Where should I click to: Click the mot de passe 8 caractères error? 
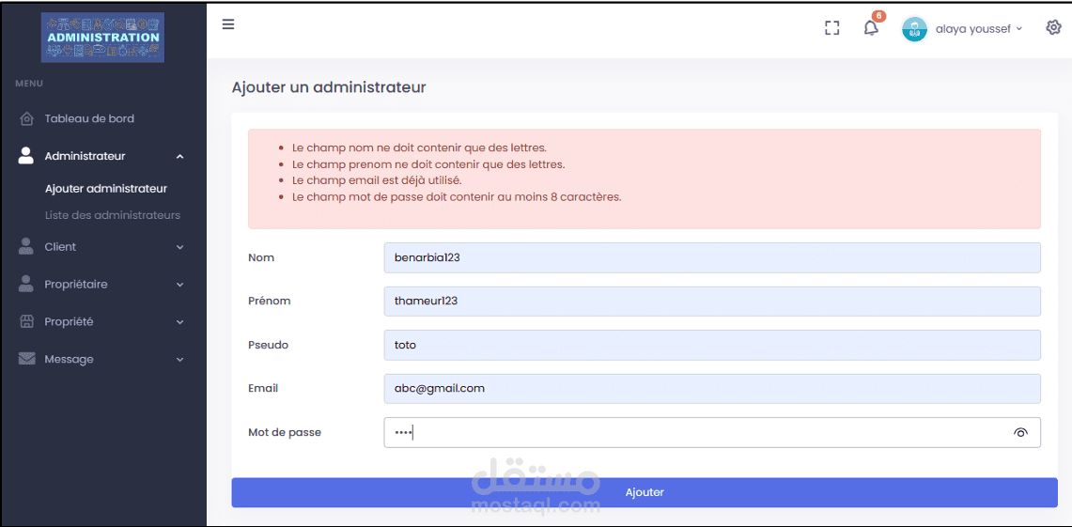pos(456,197)
